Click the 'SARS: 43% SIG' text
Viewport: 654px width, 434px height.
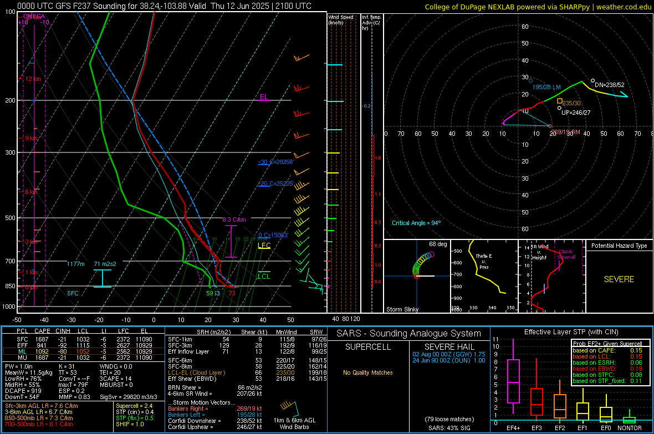click(449, 428)
